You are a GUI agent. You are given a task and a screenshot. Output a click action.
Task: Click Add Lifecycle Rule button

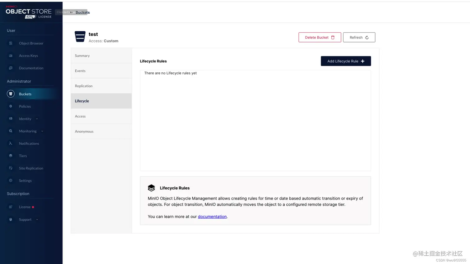pyautogui.click(x=346, y=61)
